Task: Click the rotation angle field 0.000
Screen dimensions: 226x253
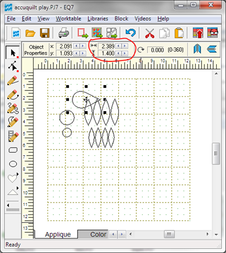Action: pyautogui.click(x=156, y=50)
